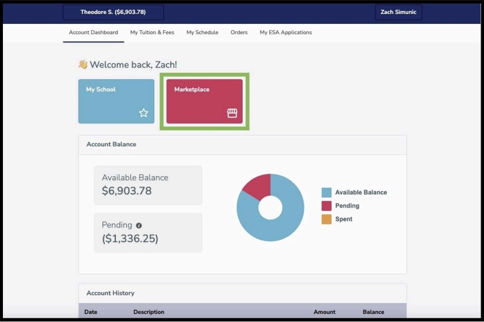484x322 pixels.
Task: Go to the My Schedule tab
Action: 202,33
